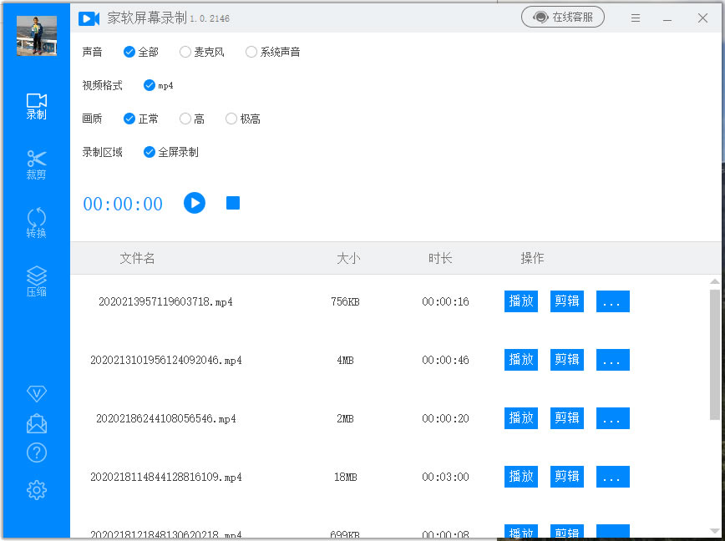Toggle the 全屏录制 recording area option
Image resolution: width=725 pixels, height=541 pixels.
(x=149, y=152)
